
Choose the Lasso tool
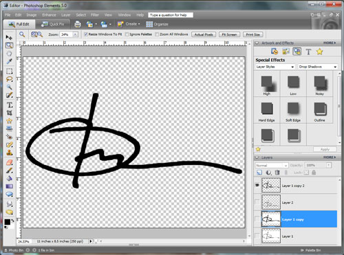coord(9,79)
